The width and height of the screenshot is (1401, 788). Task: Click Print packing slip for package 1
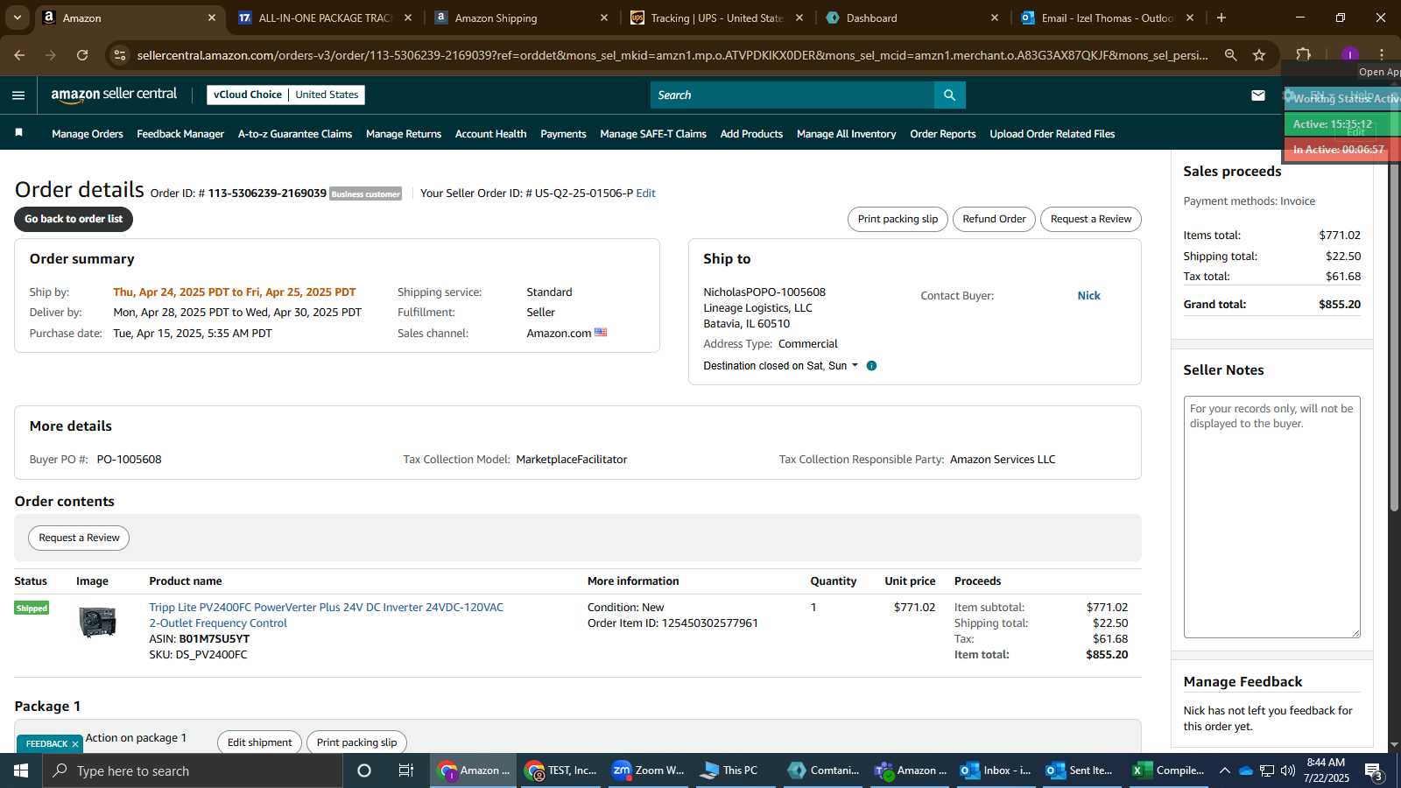[356, 742]
